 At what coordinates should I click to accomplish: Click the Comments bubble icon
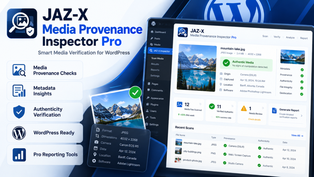pyautogui.click(x=148, y=90)
